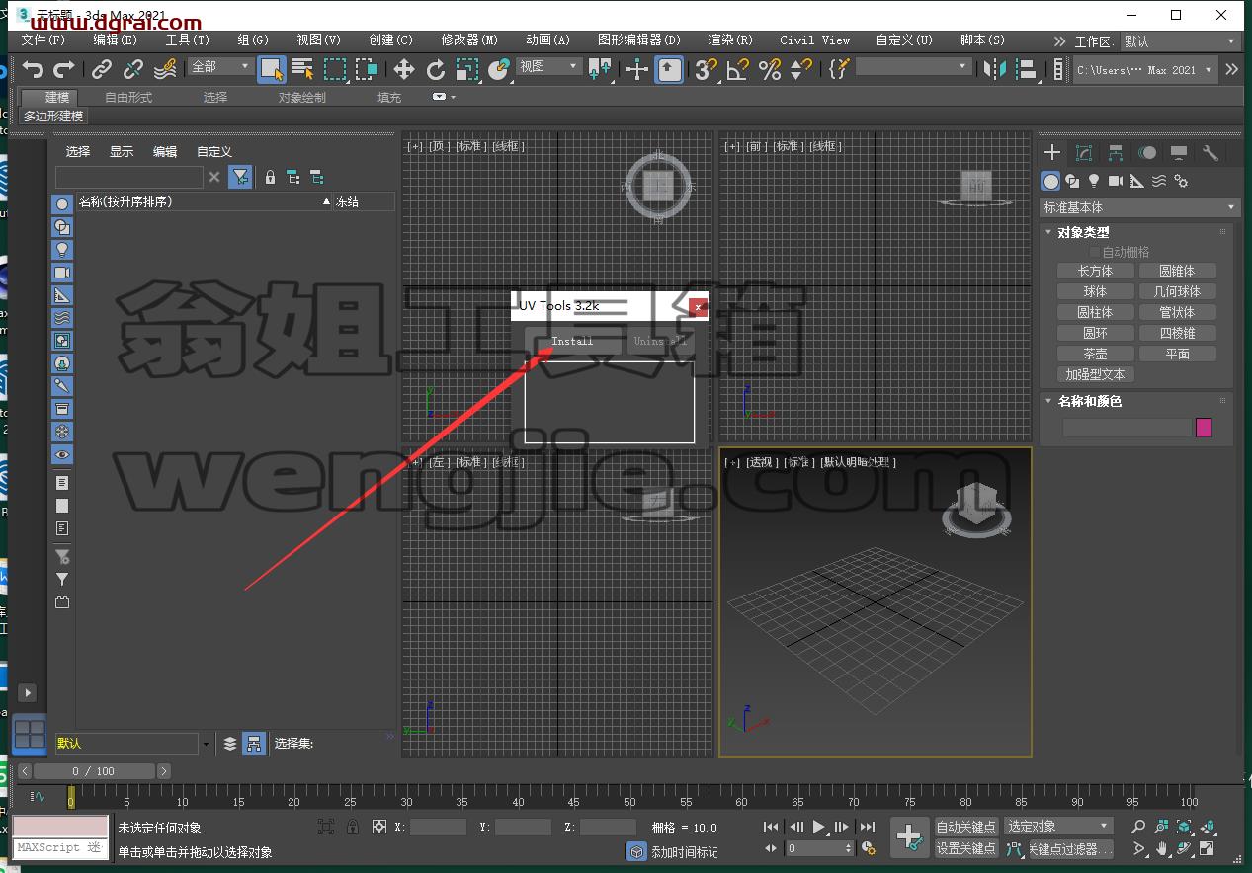
Task: Switch to the 对象绘制 ribbon tab
Action: pyautogui.click(x=301, y=97)
